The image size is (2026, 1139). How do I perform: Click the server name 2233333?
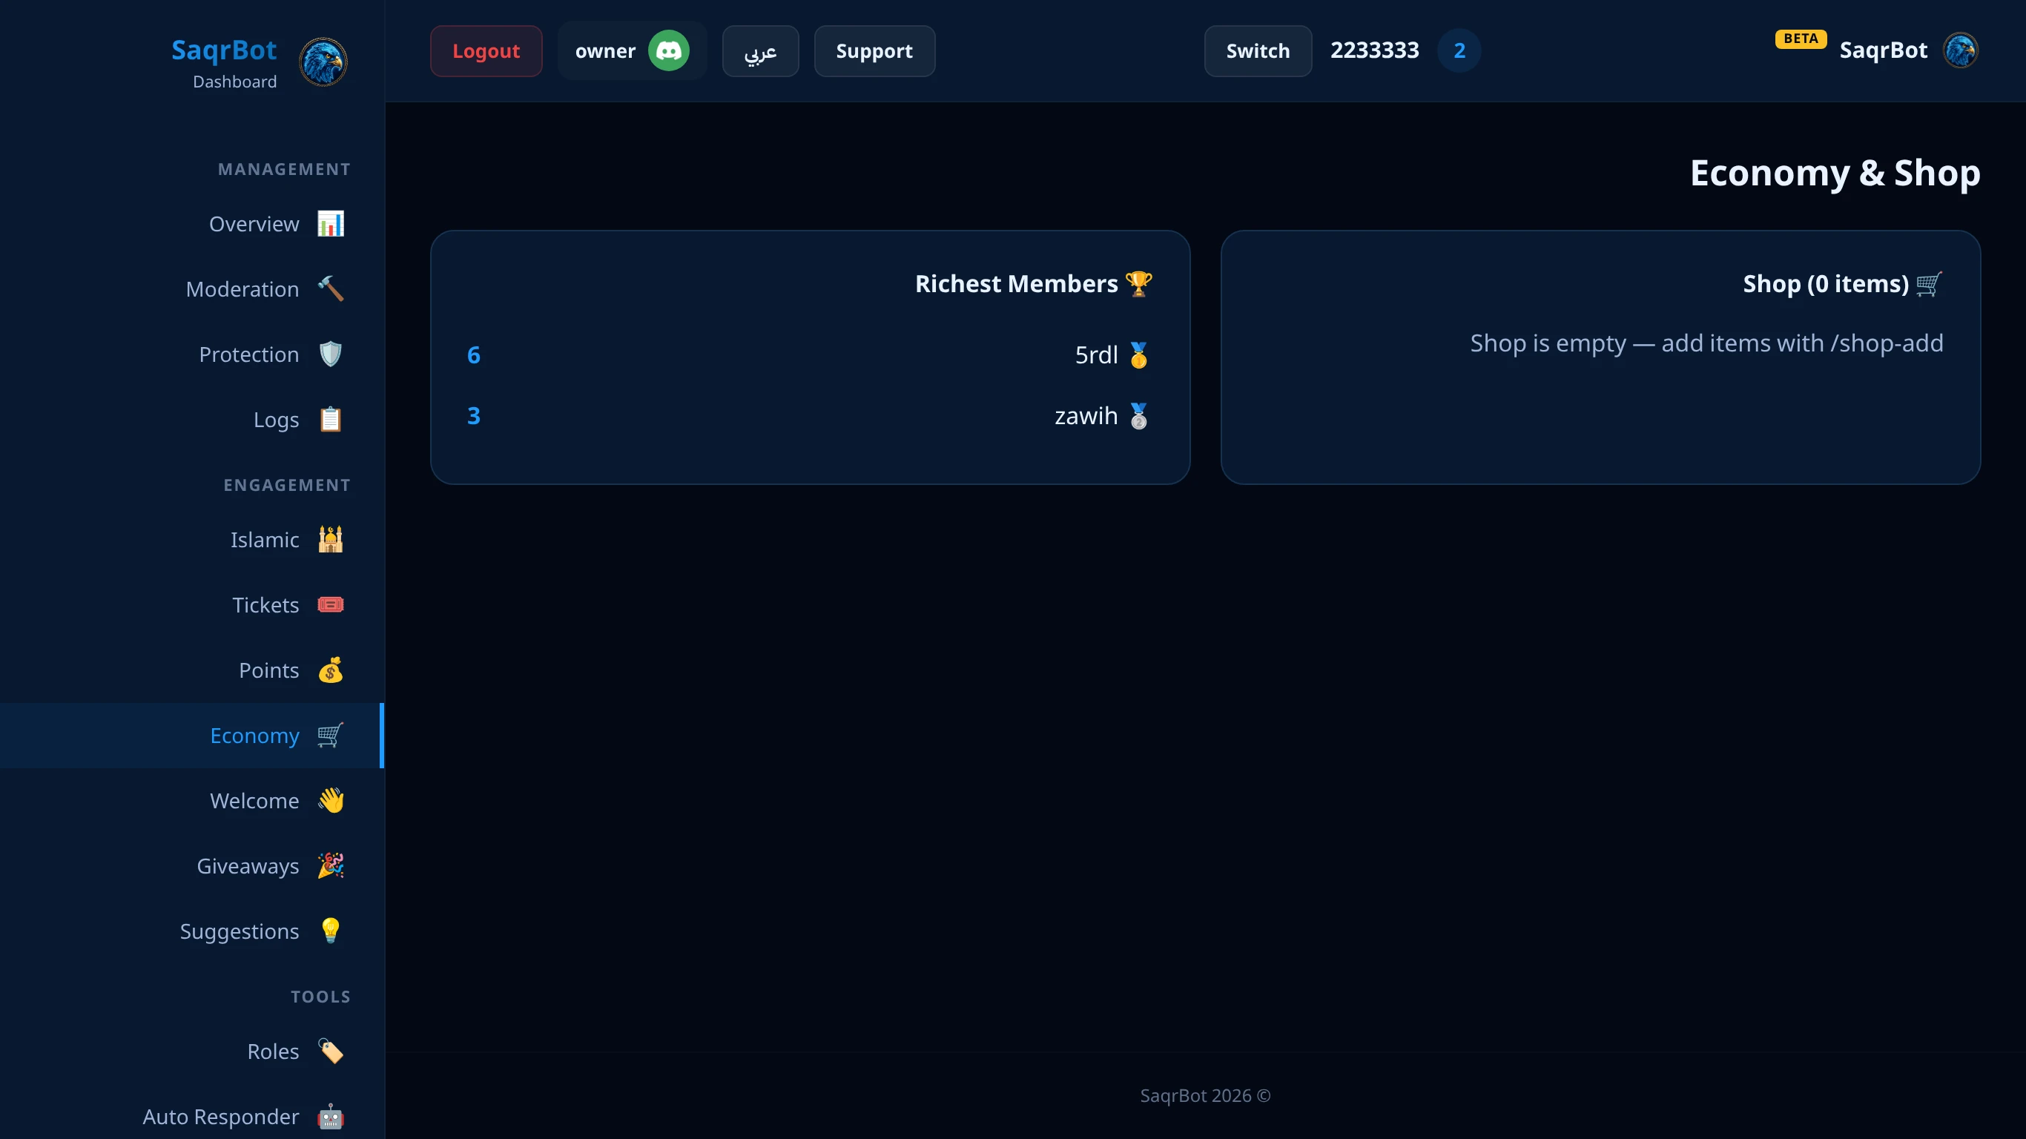pos(1375,50)
